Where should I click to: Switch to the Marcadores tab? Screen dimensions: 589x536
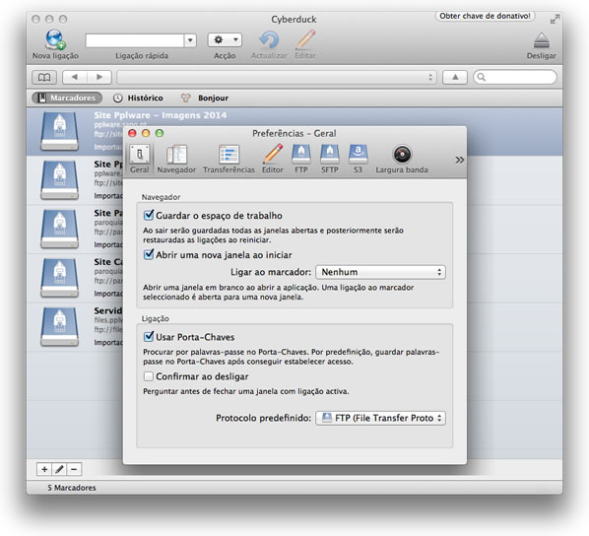pos(67,99)
